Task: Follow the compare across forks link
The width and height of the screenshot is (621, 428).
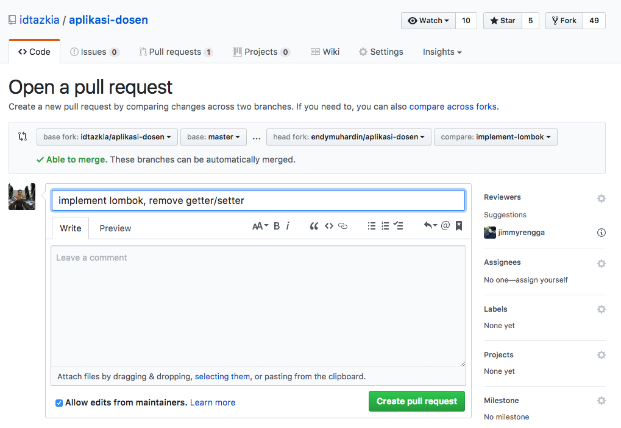Action: pos(452,107)
